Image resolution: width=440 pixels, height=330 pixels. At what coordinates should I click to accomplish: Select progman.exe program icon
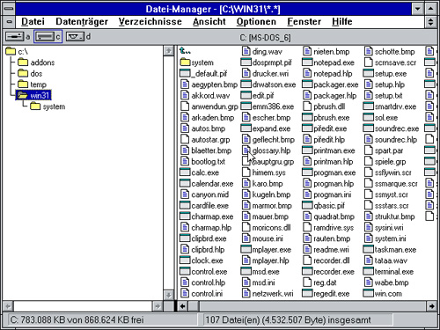[x=307, y=172]
